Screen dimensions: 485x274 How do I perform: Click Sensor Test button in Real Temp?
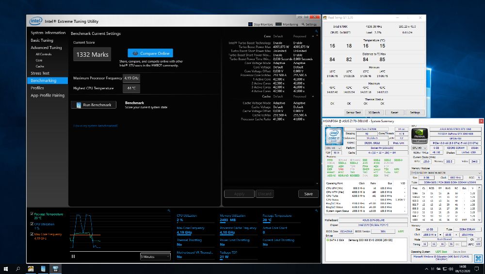[x=353, y=113]
